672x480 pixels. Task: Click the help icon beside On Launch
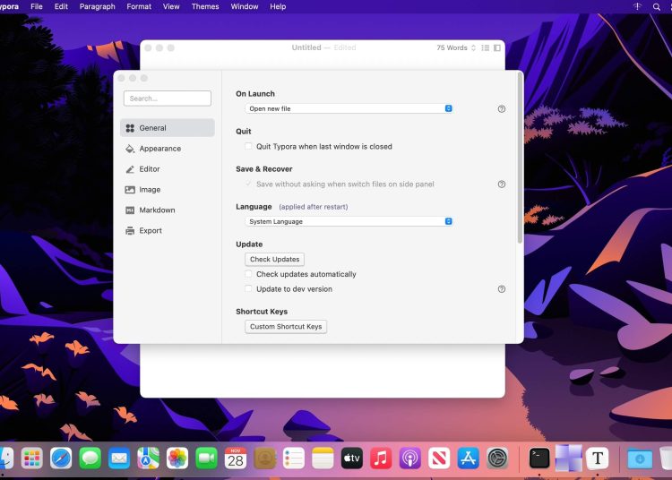coord(502,109)
